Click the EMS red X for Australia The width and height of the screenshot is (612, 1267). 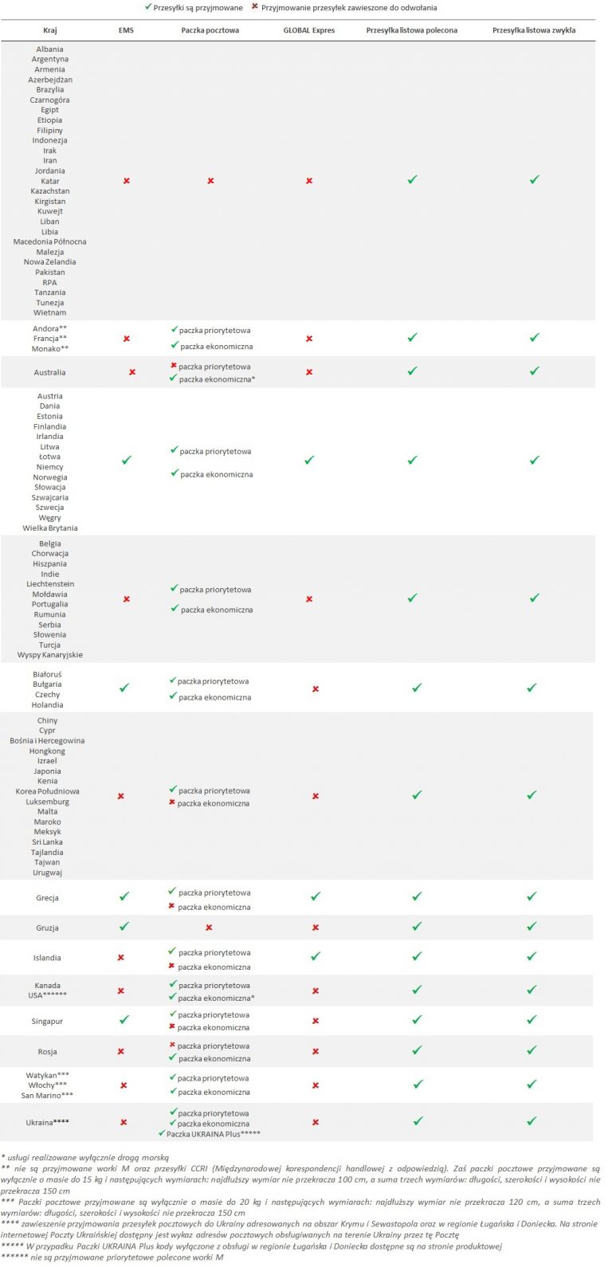[132, 372]
